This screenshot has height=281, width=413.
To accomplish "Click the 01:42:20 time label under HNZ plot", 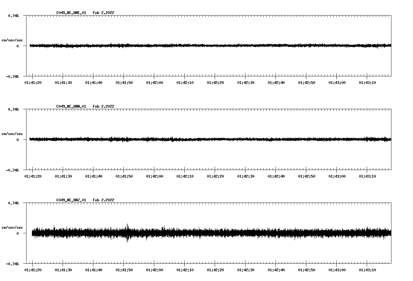I will pyautogui.click(x=215, y=270).
